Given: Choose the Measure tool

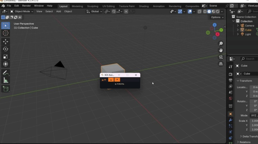Looking at the screenshot, I should (5, 80).
